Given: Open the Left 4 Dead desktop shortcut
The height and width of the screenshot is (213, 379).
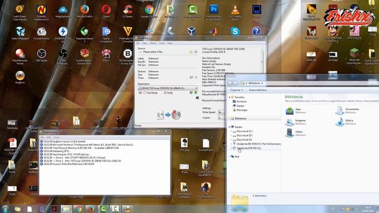Looking at the screenshot, I should point(20,12).
